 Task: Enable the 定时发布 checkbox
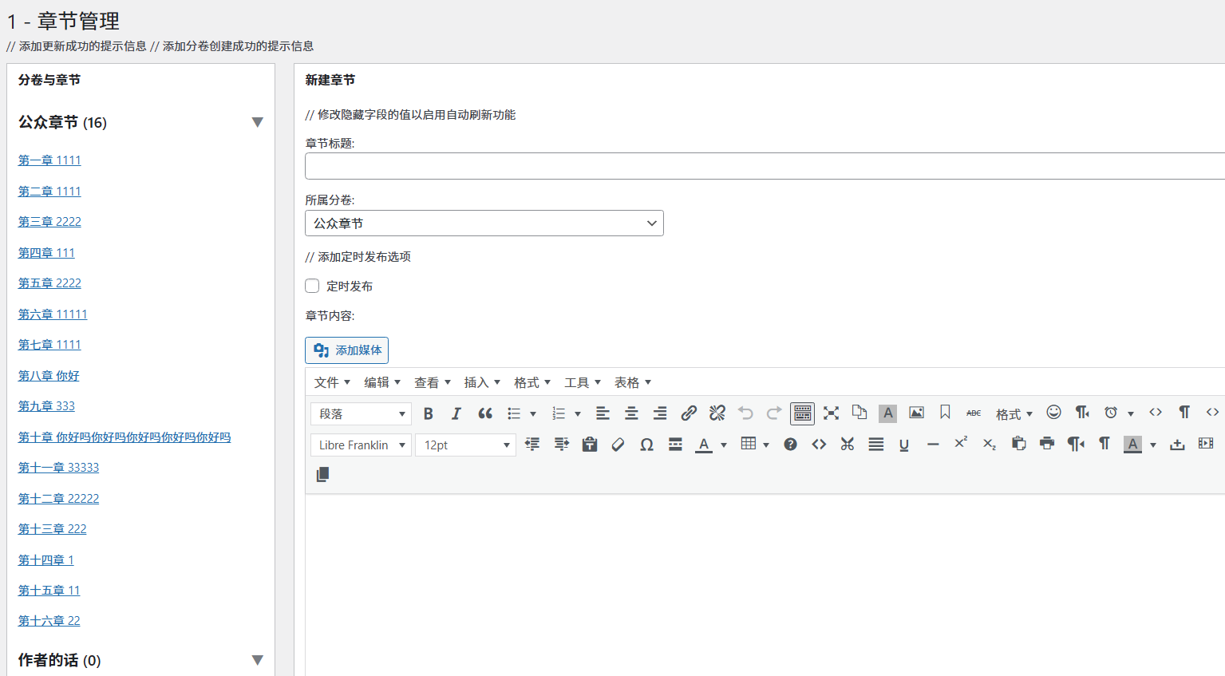312,286
